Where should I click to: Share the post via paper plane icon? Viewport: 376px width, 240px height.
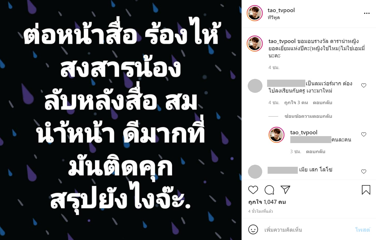click(x=285, y=190)
